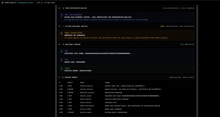Expand the Ownership Not Renounced card chevron
Viewport: 220px width, 117px height.
[192, 33]
